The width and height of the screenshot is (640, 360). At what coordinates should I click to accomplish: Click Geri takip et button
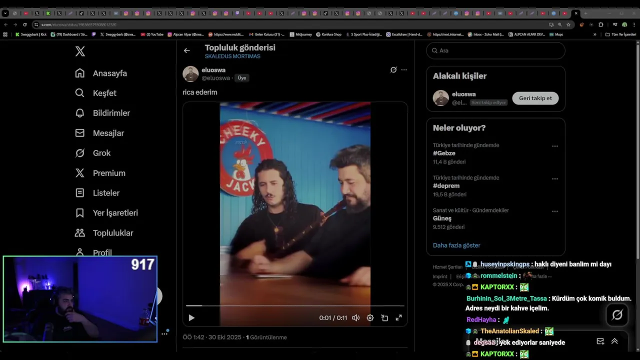point(535,98)
